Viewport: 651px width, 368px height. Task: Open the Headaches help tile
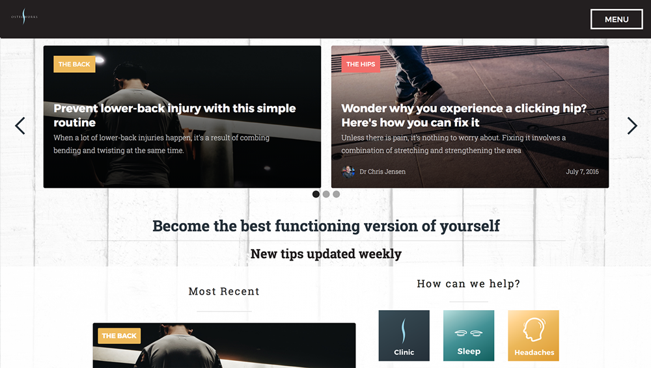(x=534, y=335)
